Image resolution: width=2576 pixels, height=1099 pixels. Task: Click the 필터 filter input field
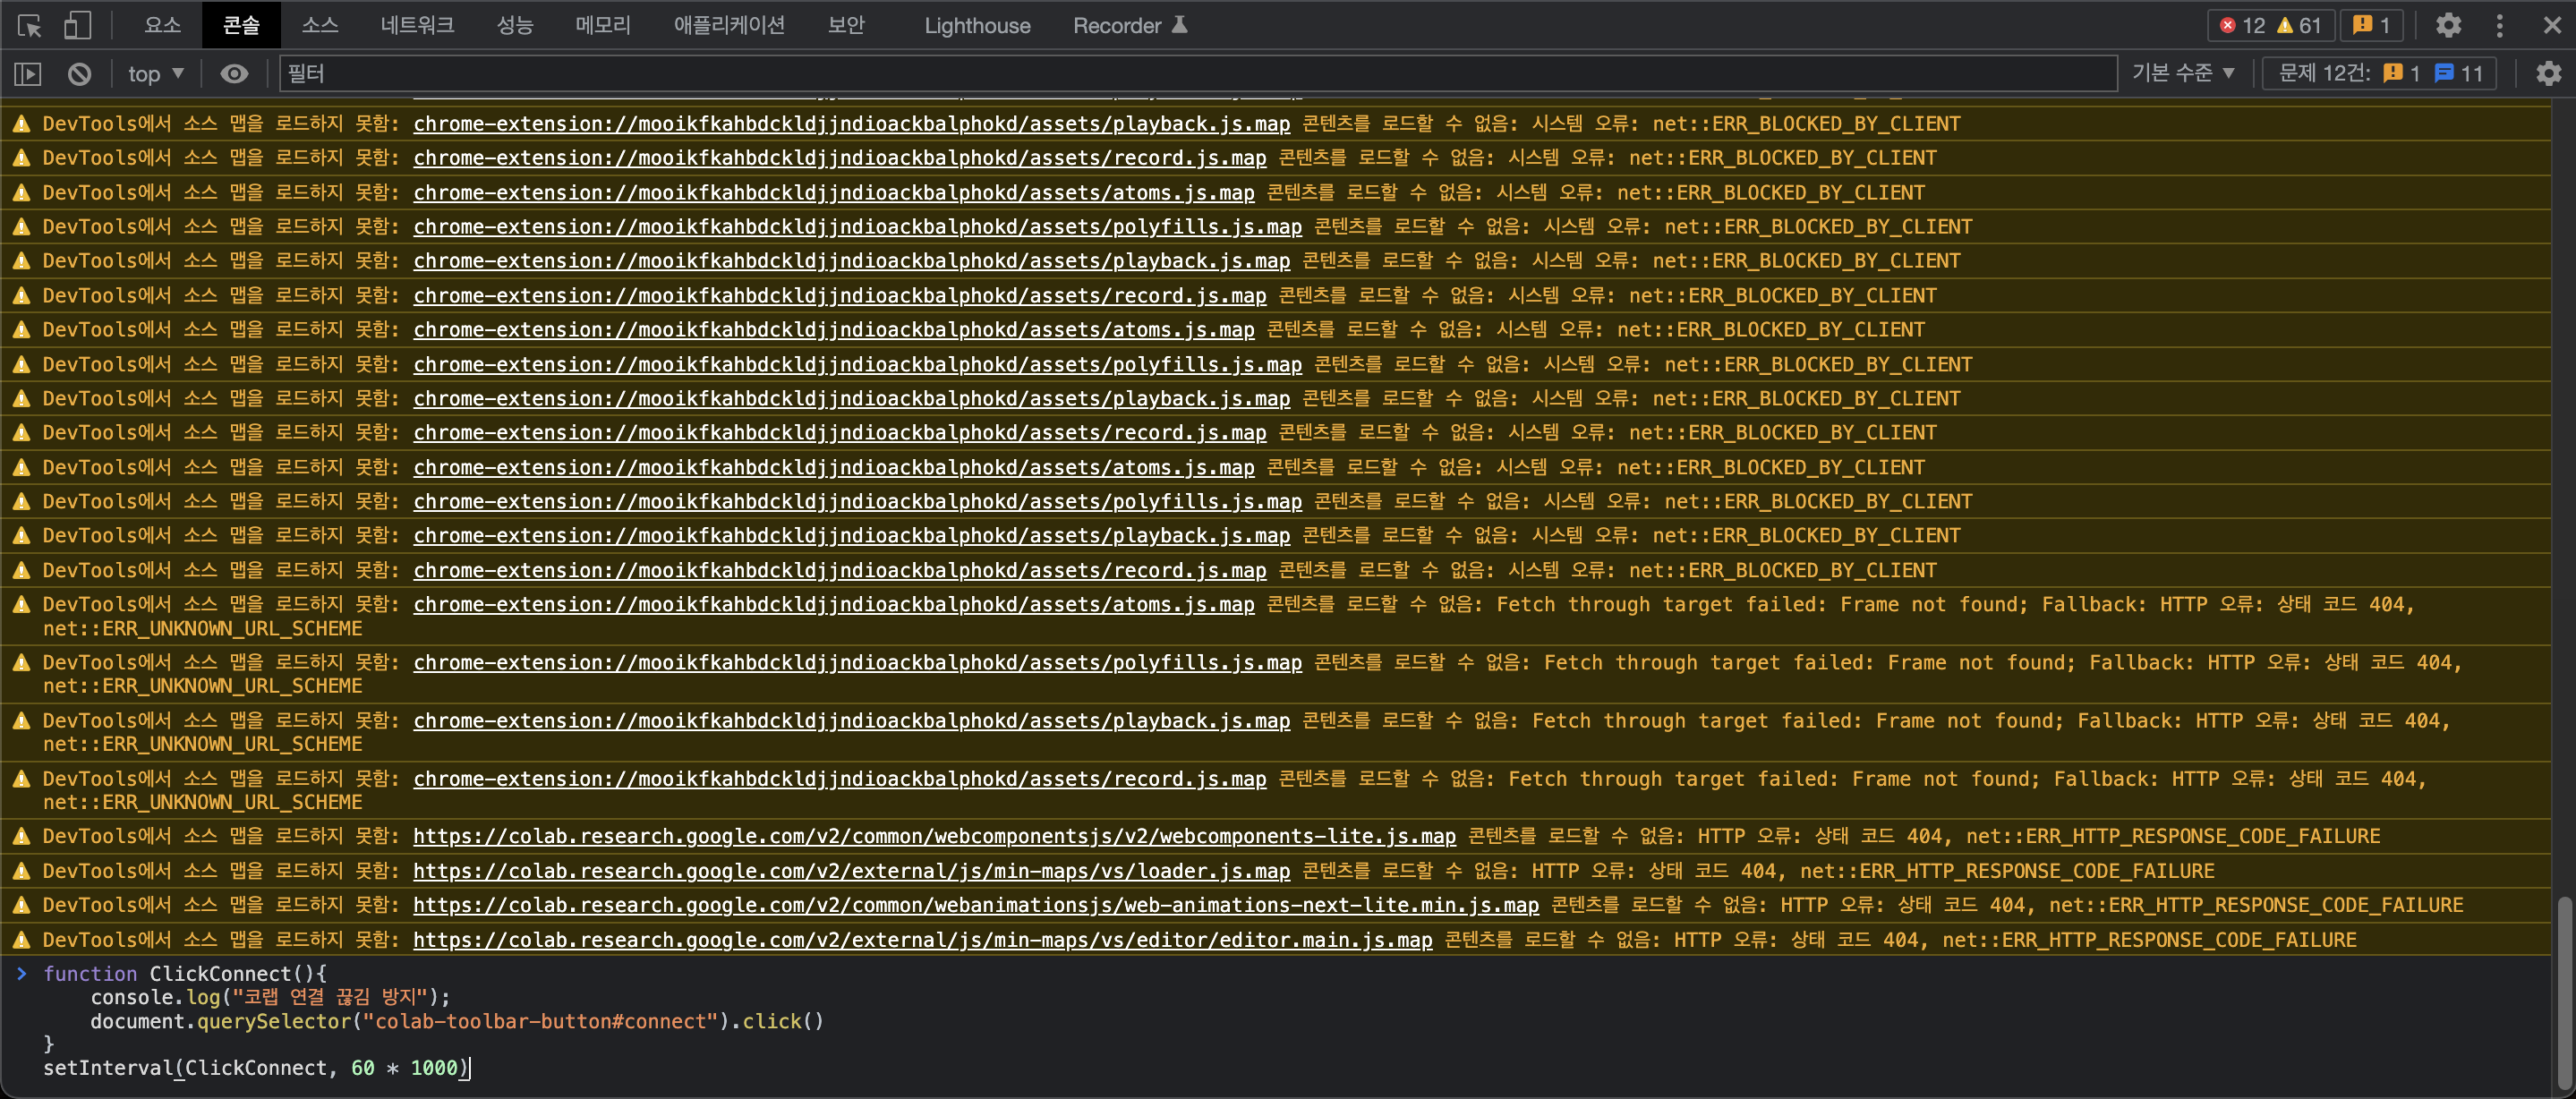click(1197, 74)
